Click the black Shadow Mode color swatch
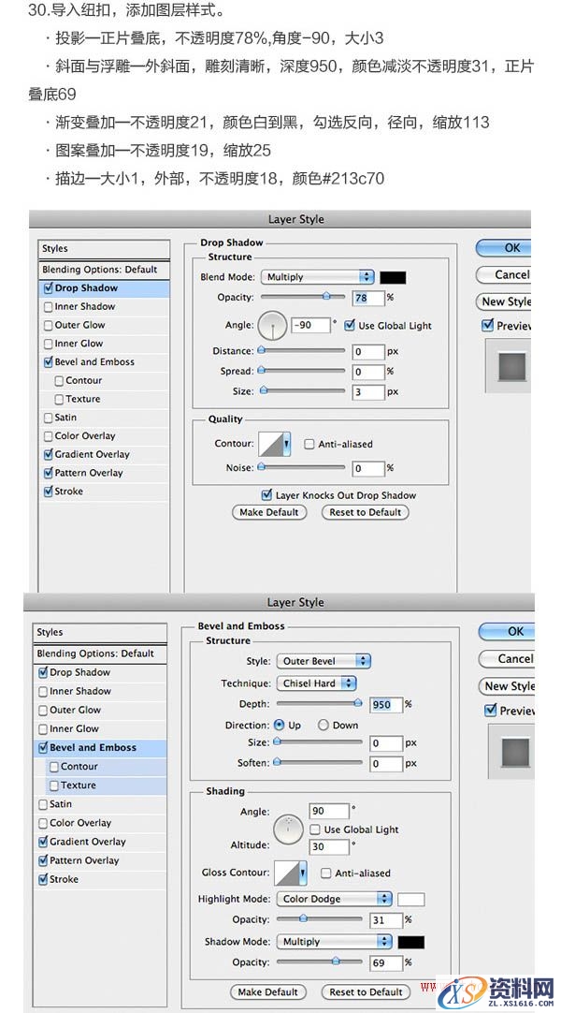 click(410, 942)
